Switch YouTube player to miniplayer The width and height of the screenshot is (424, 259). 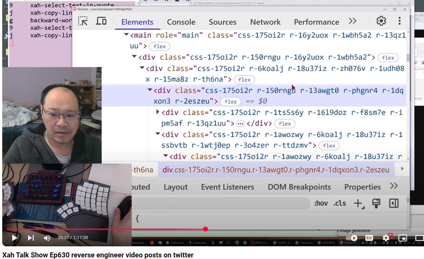(x=402, y=238)
